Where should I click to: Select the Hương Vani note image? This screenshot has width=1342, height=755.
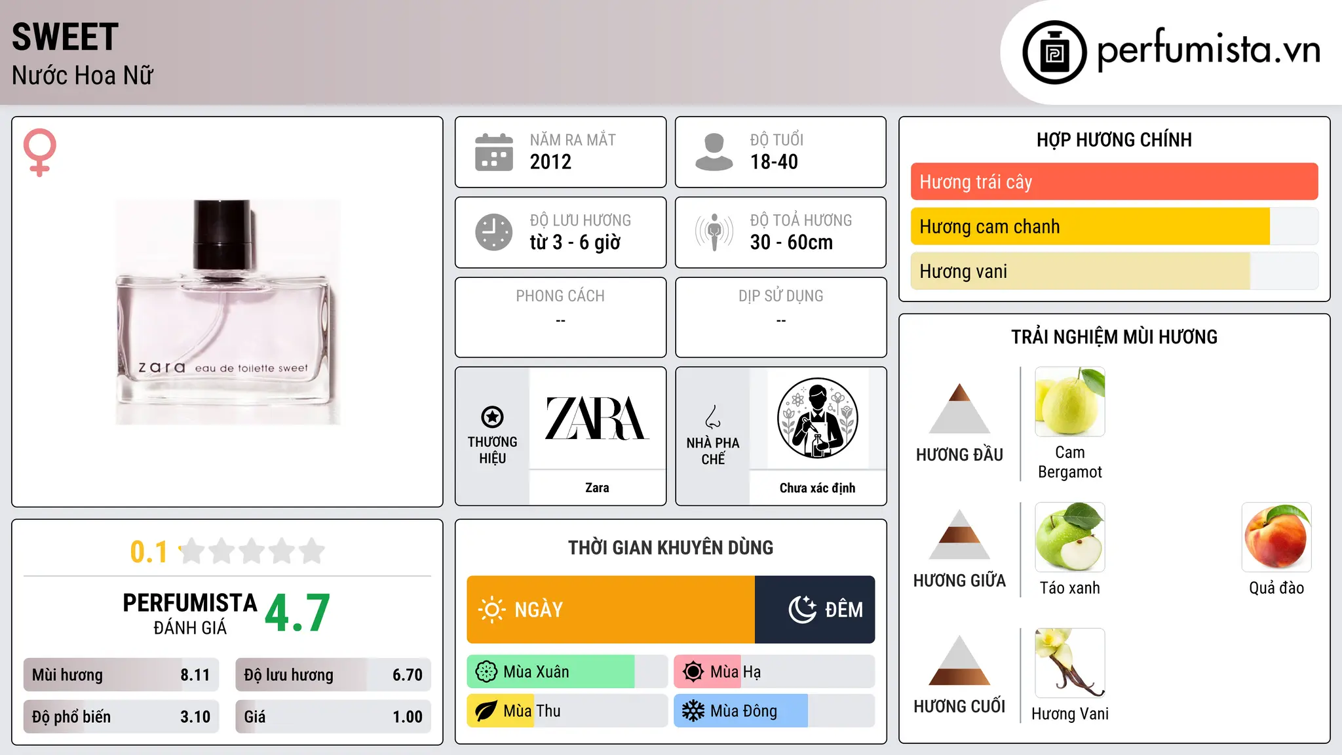click(x=1070, y=663)
